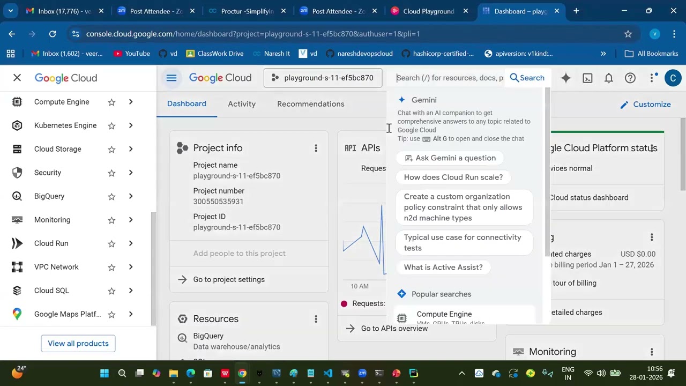Expand the BigQuery submenu arrow
The image size is (686, 386).
pos(130,196)
